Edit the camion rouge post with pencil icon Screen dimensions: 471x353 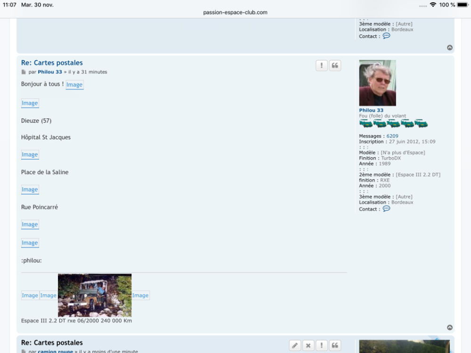point(295,346)
